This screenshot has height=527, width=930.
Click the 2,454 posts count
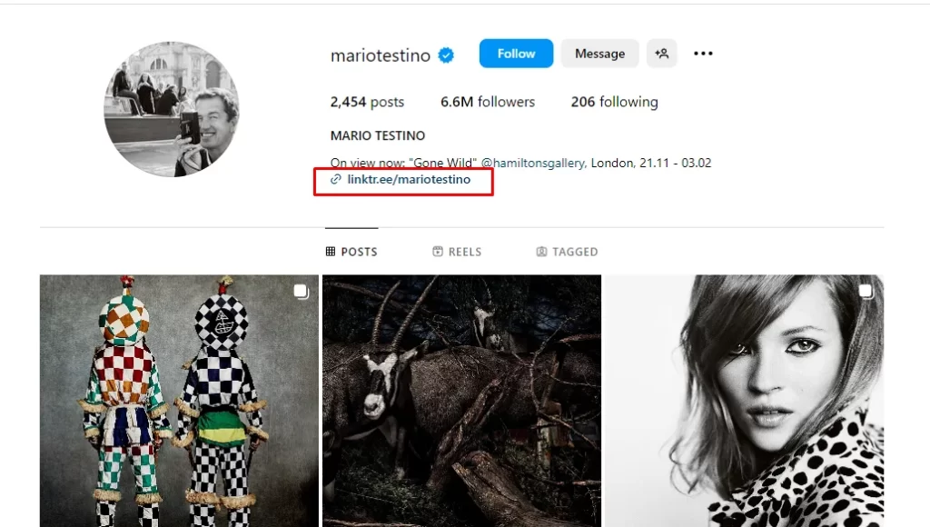tap(367, 102)
